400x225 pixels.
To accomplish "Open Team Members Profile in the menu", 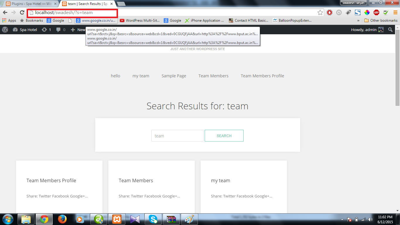I will (x=262, y=76).
